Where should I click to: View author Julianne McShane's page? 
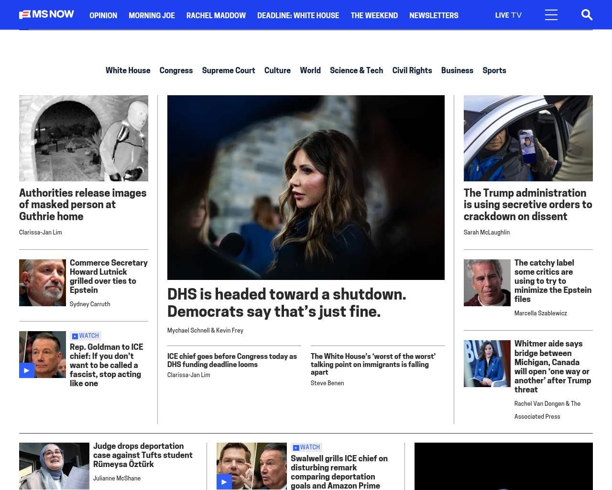117,478
